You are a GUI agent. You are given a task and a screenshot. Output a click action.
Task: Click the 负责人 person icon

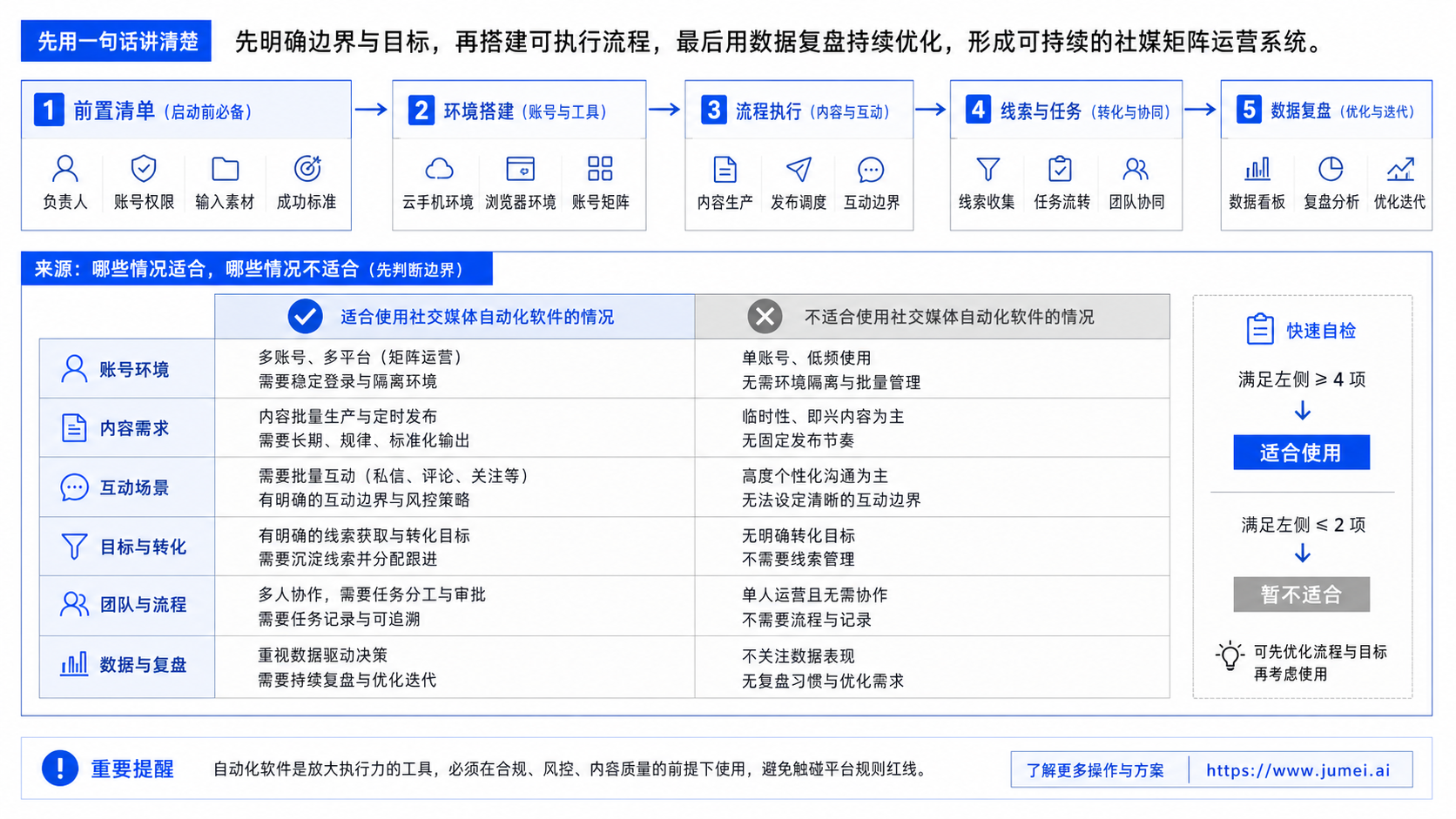[x=65, y=168]
